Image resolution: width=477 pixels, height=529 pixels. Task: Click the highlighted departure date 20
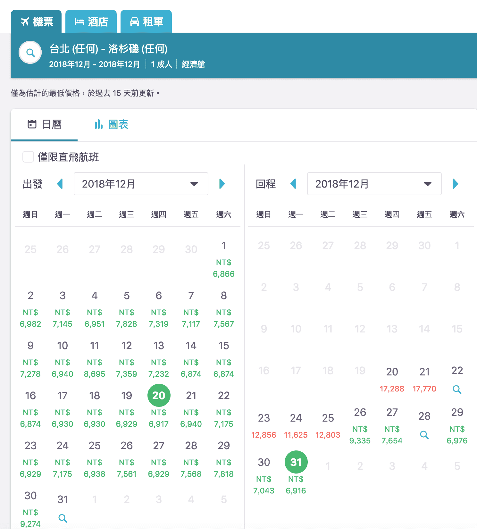159,395
